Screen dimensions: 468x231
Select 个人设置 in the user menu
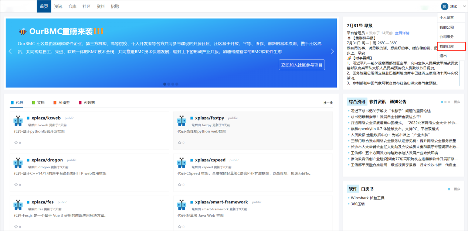point(447,18)
